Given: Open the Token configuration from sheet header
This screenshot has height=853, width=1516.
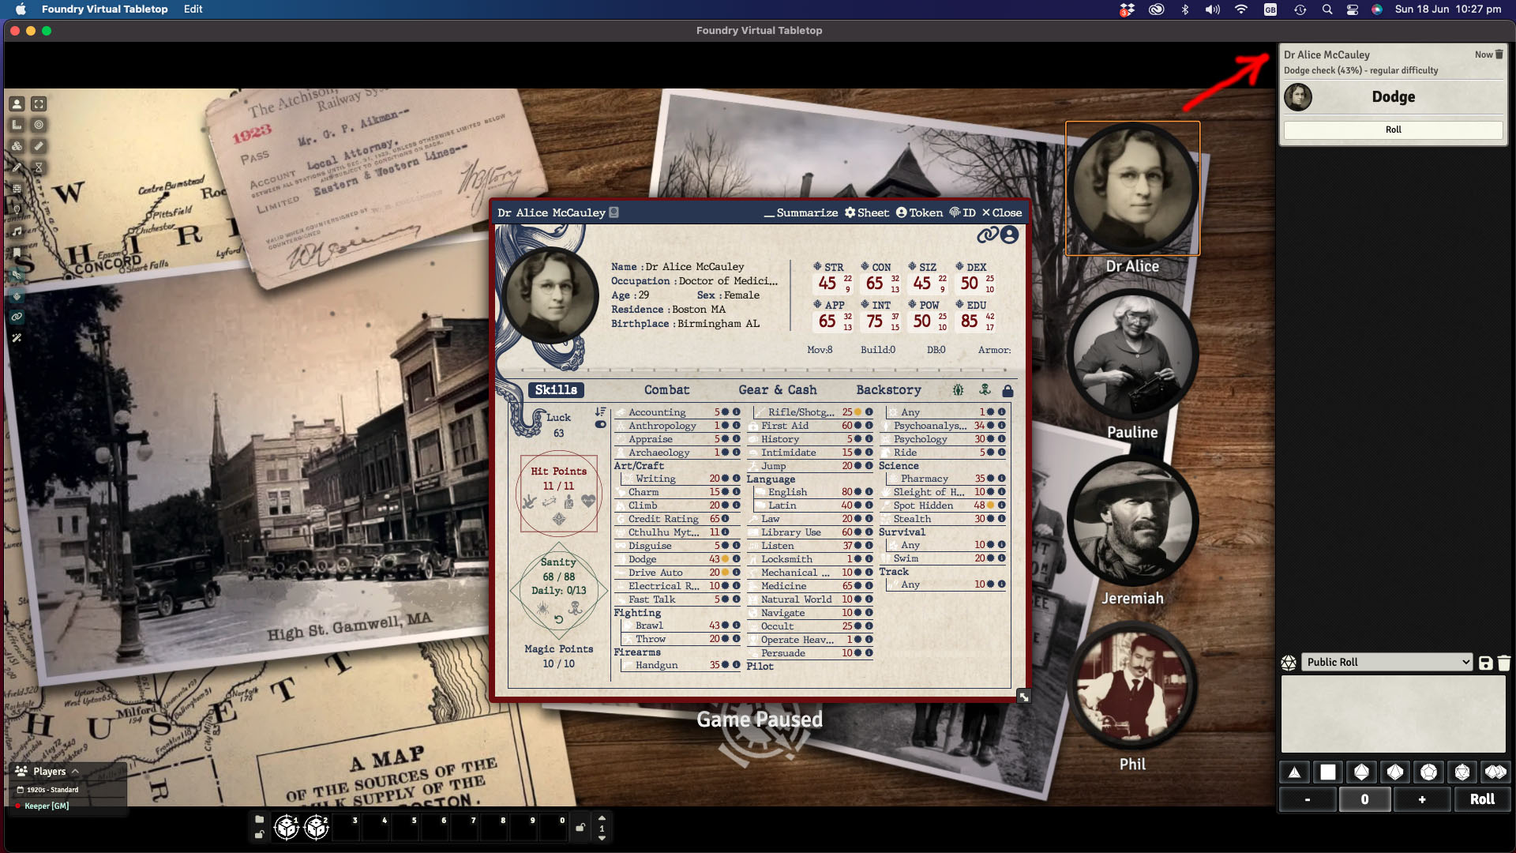Looking at the screenshot, I should tap(919, 212).
